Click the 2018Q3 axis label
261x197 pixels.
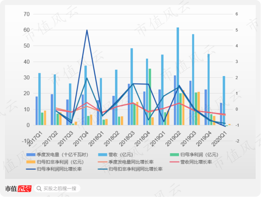tap(127, 139)
